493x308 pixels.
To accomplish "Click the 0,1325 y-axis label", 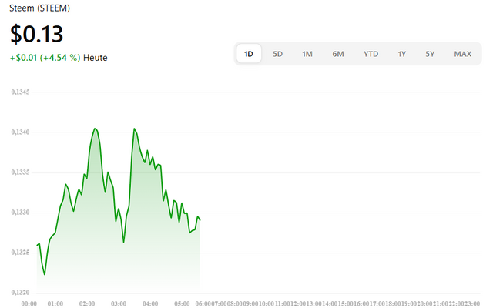I will click(x=20, y=253).
